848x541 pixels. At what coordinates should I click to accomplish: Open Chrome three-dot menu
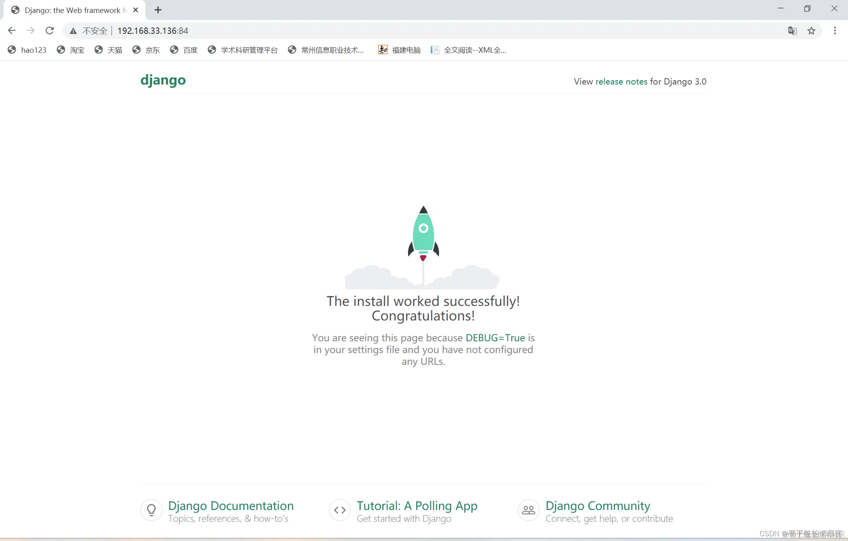[835, 31]
